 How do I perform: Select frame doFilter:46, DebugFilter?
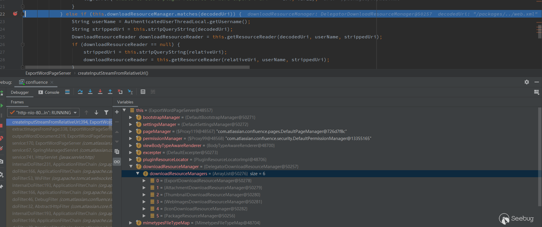coord(59,199)
